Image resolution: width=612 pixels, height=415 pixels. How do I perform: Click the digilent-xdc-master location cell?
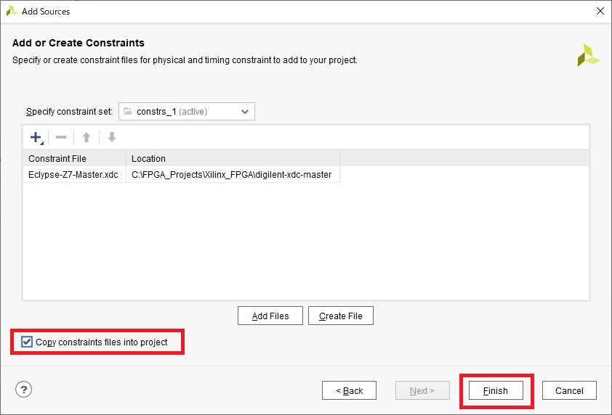pyautogui.click(x=231, y=175)
